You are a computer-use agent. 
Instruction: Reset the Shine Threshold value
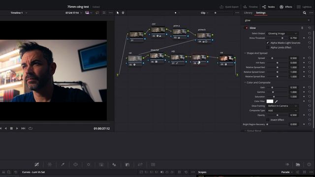point(310,38)
